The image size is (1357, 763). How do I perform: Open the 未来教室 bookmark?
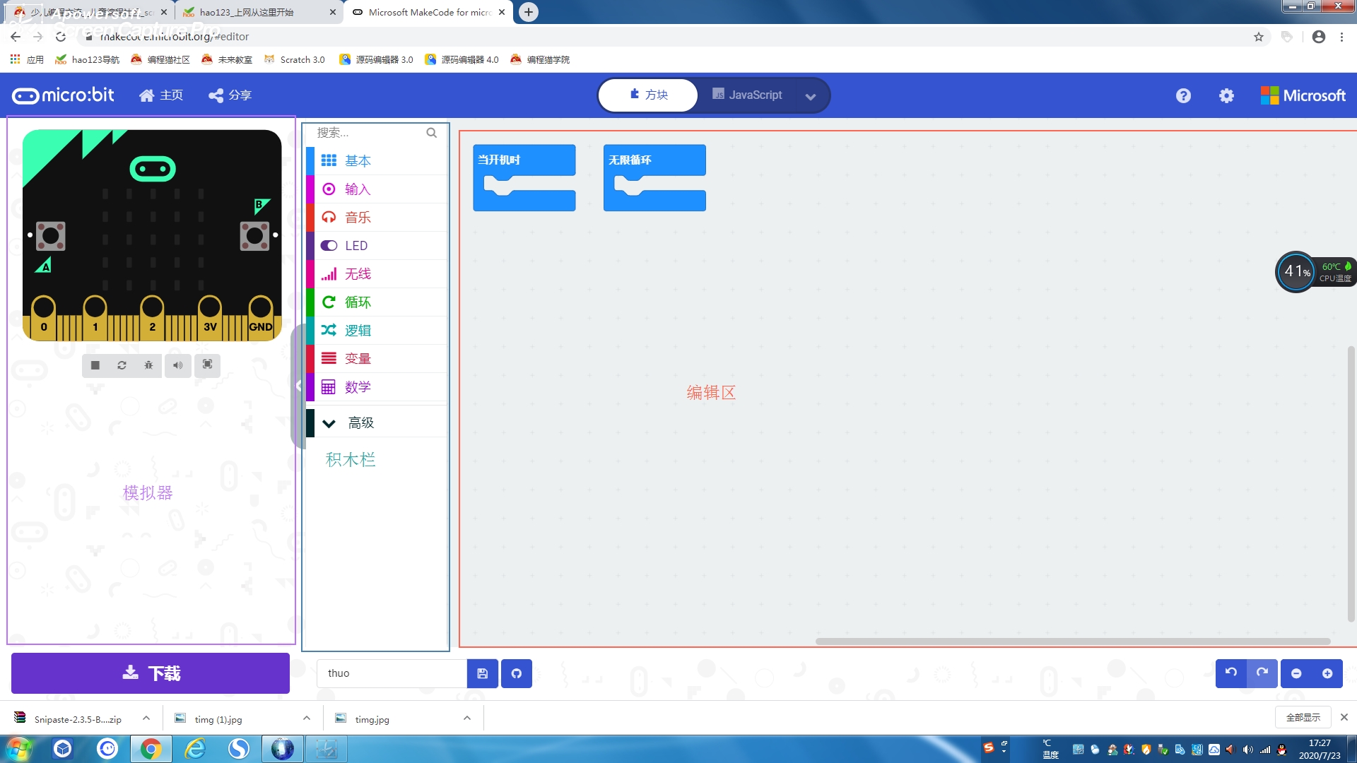[x=227, y=60]
